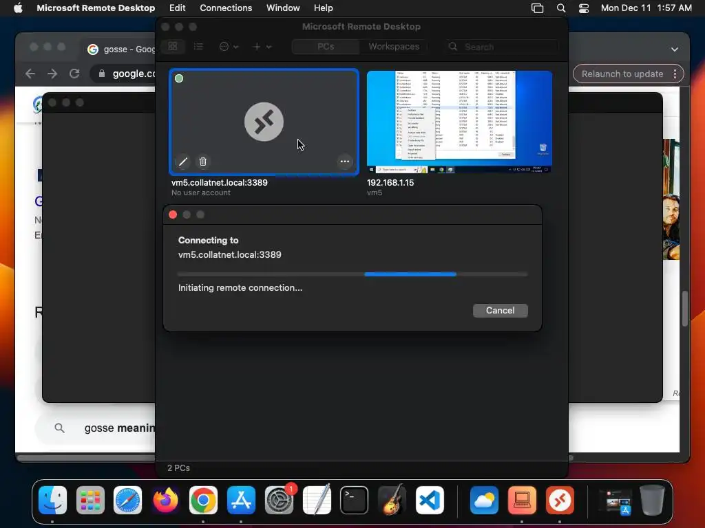Viewport: 705px width, 528px height.
Task: Open the smiley options dropdown in toolbar
Action: (x=229, y=46)
